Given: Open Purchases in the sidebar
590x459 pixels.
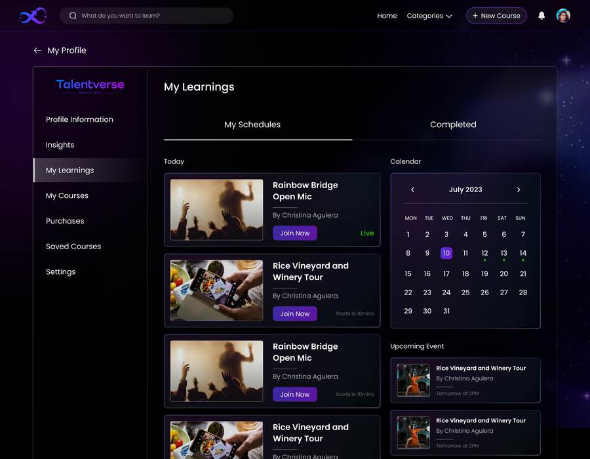Looking at the screenshot, I should (65, 221).
